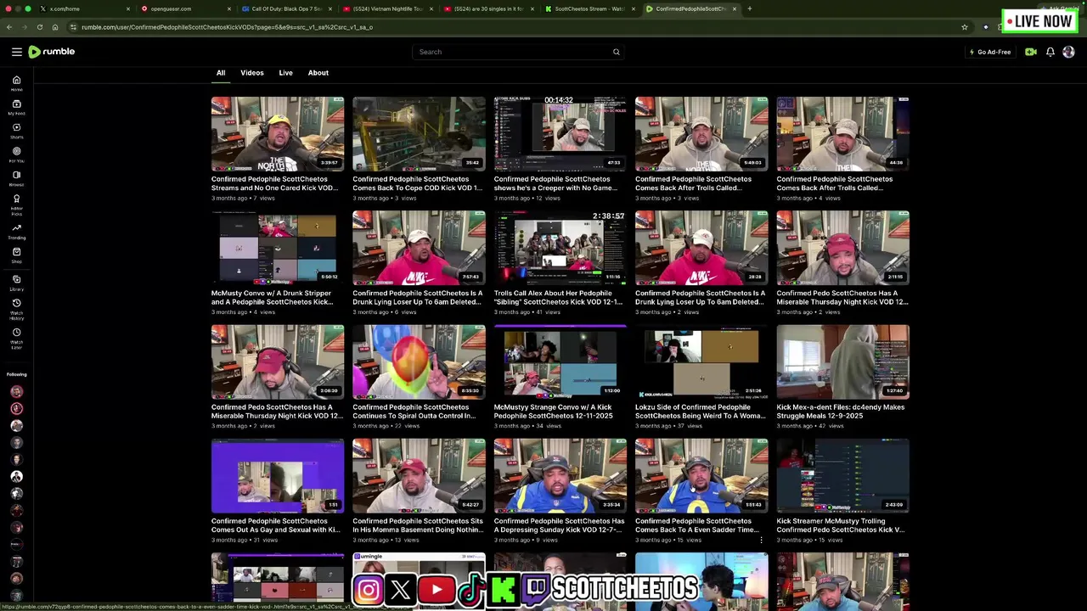Open 'Lokzu Side of Confirmed' video thumbnail
The height and width of the screenshot is (611, 1087).
click(701, 362)
